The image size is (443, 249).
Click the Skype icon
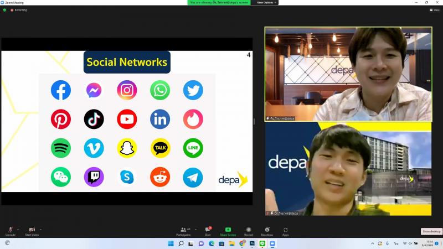point(127,177)
